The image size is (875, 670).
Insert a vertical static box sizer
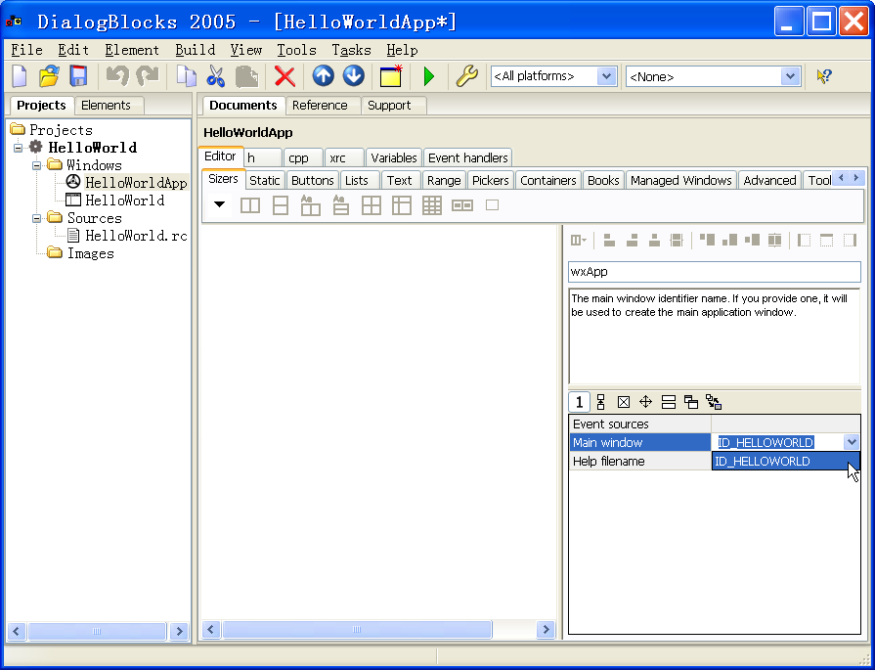[340, 205]
